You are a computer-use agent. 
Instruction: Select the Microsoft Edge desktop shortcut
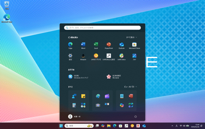click(7, 19)
